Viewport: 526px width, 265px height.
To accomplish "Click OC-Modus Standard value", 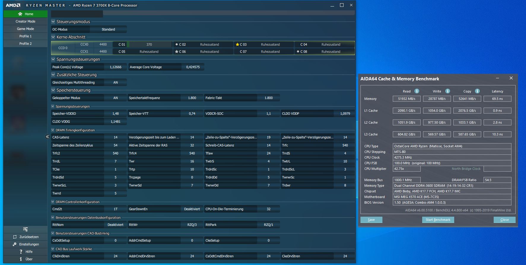I will click(108, 29).
